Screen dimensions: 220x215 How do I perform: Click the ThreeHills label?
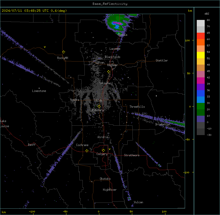pyautogui.click(x=137, y=107)
